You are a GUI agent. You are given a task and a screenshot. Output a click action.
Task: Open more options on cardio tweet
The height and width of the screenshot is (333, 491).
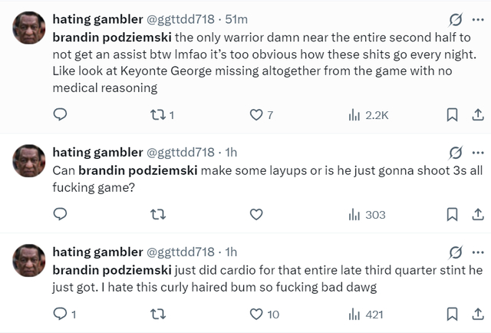(x=478, y=252)
